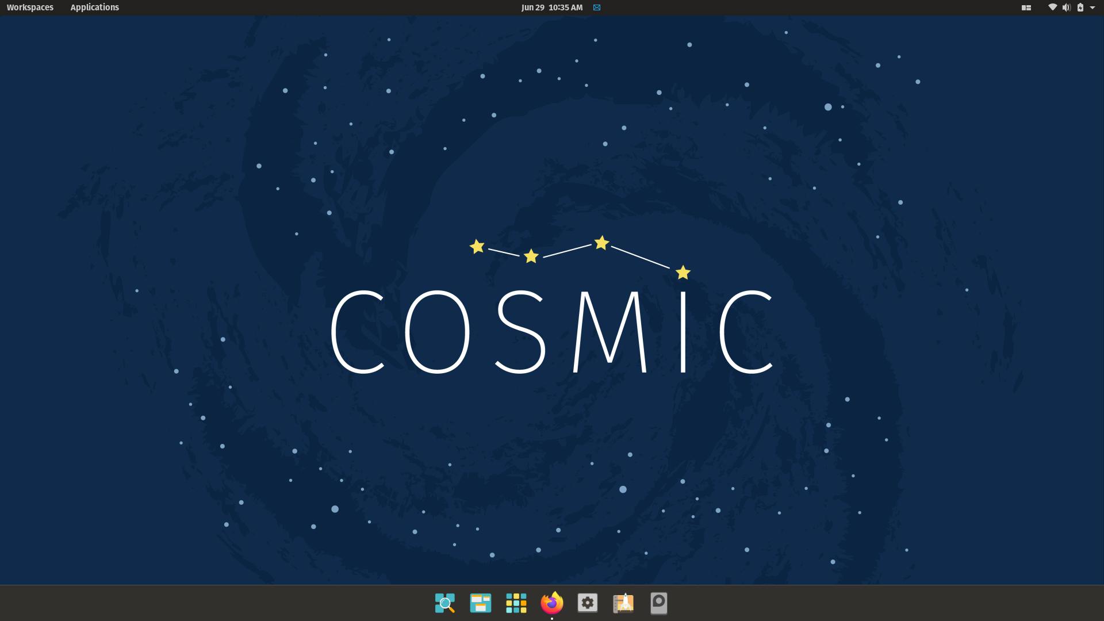Open the Applications menu
Viewport: 1104px width, 621px height.
94,7
